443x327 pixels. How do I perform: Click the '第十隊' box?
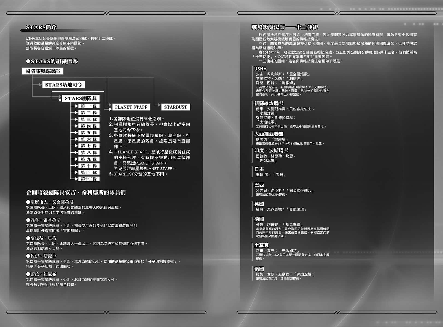click(89, 166)
